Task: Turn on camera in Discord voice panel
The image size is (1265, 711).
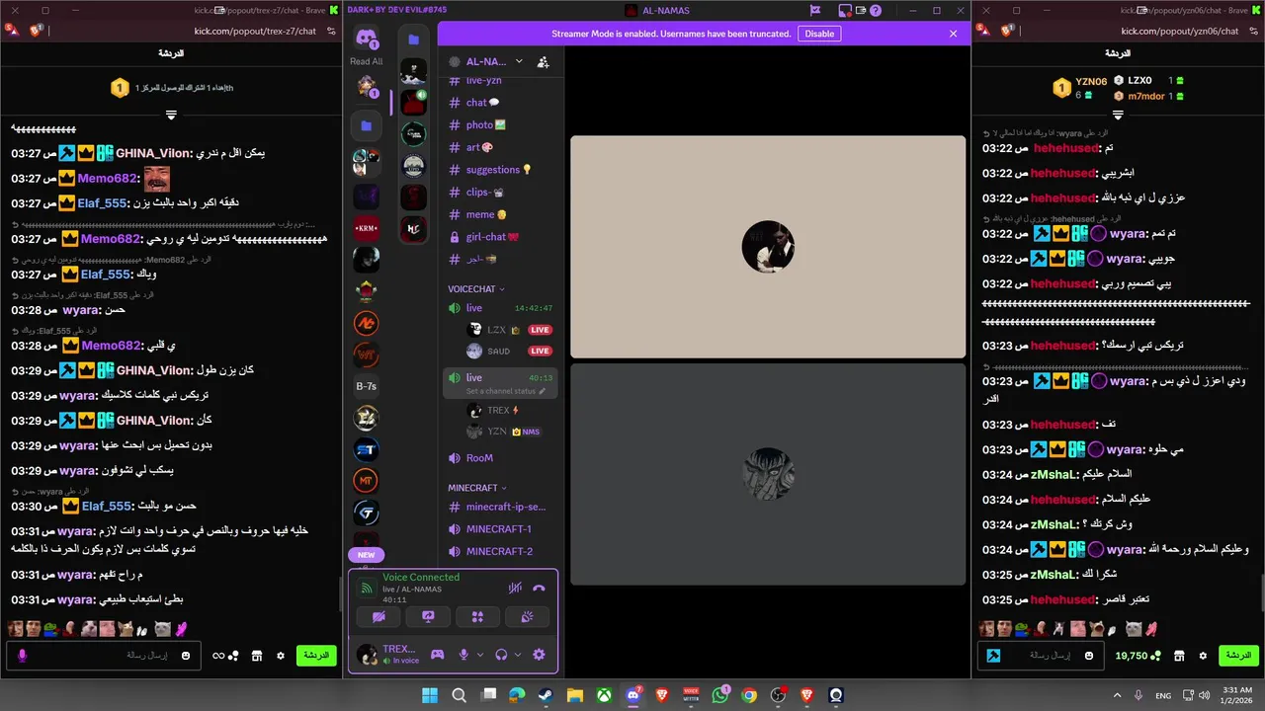Action: (379, 616)
